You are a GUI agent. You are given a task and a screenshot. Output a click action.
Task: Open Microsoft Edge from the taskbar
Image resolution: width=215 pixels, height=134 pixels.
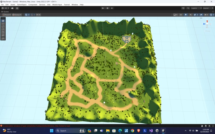[120, 131]
